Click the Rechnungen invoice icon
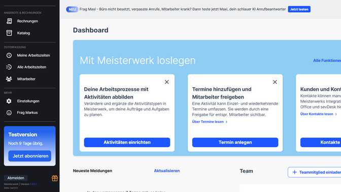Image resolution: width=341 pixels, height=192 pixels. pyautogui.click(x=9, y=21)
